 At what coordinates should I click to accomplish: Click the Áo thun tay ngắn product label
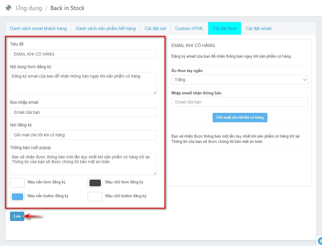(187, 71)
